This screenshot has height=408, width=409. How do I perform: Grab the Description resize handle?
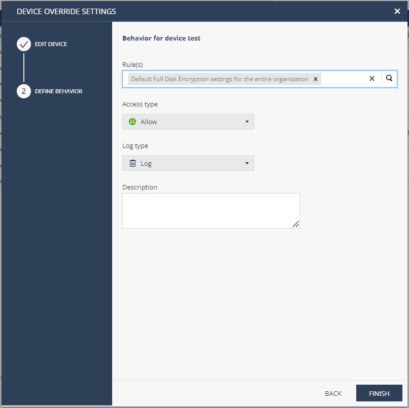point(296,225)
